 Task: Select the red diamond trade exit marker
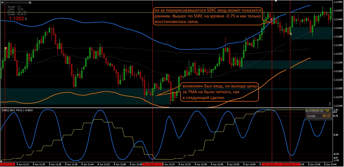[272, 19]
